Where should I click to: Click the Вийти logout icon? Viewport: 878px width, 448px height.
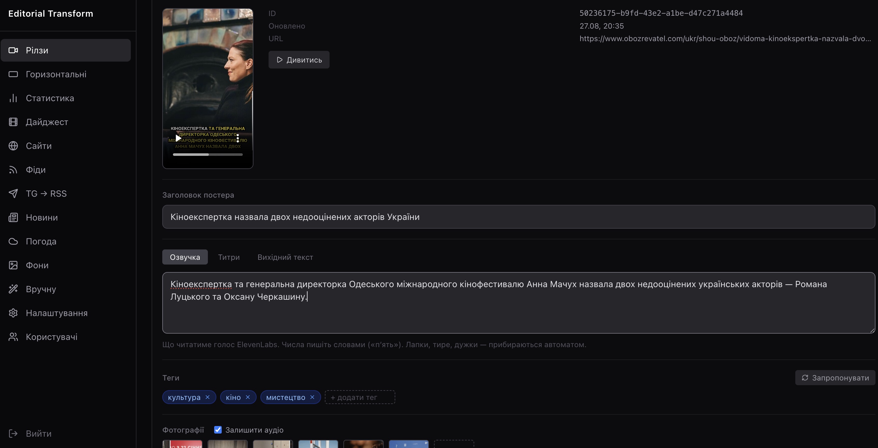13,433
